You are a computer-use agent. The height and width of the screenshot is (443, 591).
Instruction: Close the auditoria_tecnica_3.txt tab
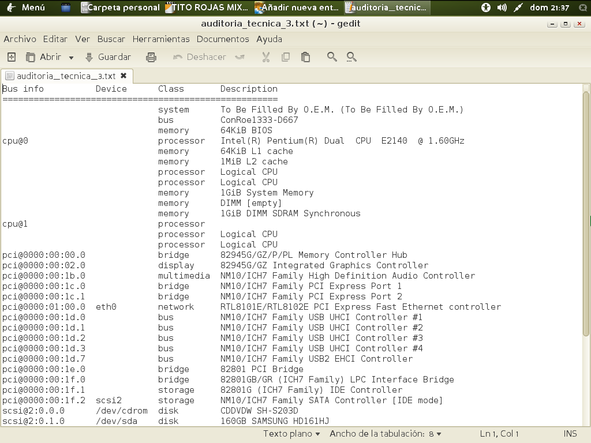click(124, 76)
